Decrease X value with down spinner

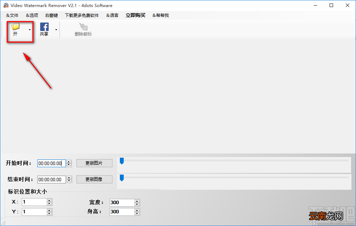[49, 204]
